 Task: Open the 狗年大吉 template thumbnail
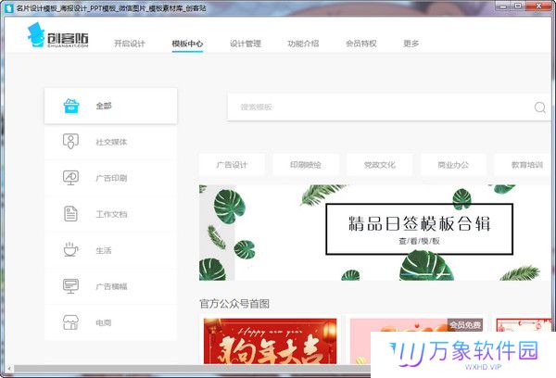(271, 341)
